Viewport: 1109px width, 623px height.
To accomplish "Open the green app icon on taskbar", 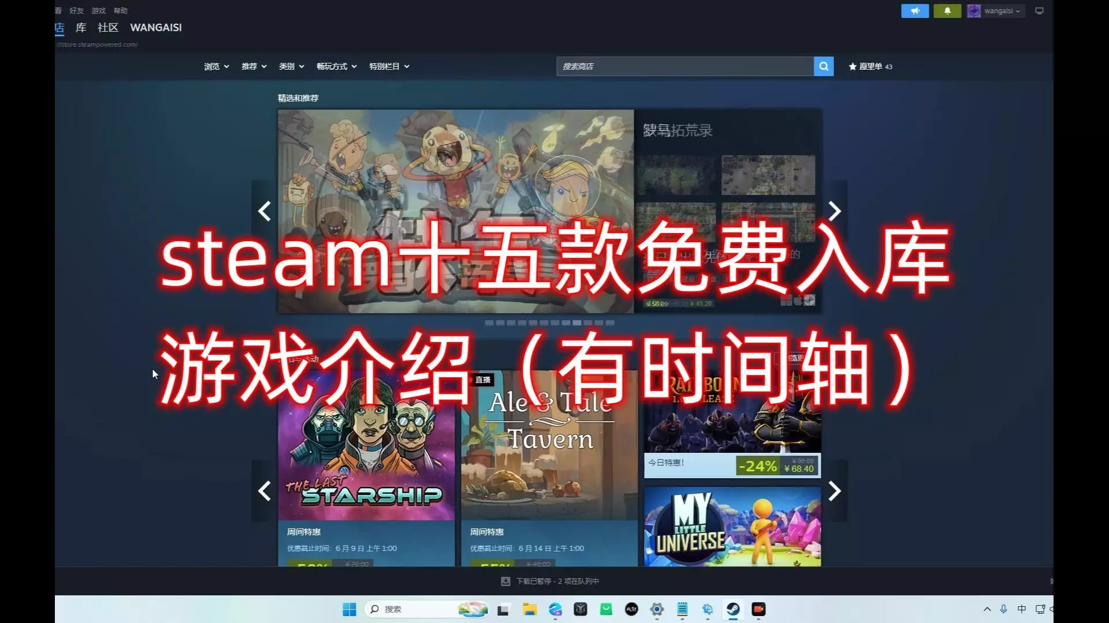I will point(606,609).
